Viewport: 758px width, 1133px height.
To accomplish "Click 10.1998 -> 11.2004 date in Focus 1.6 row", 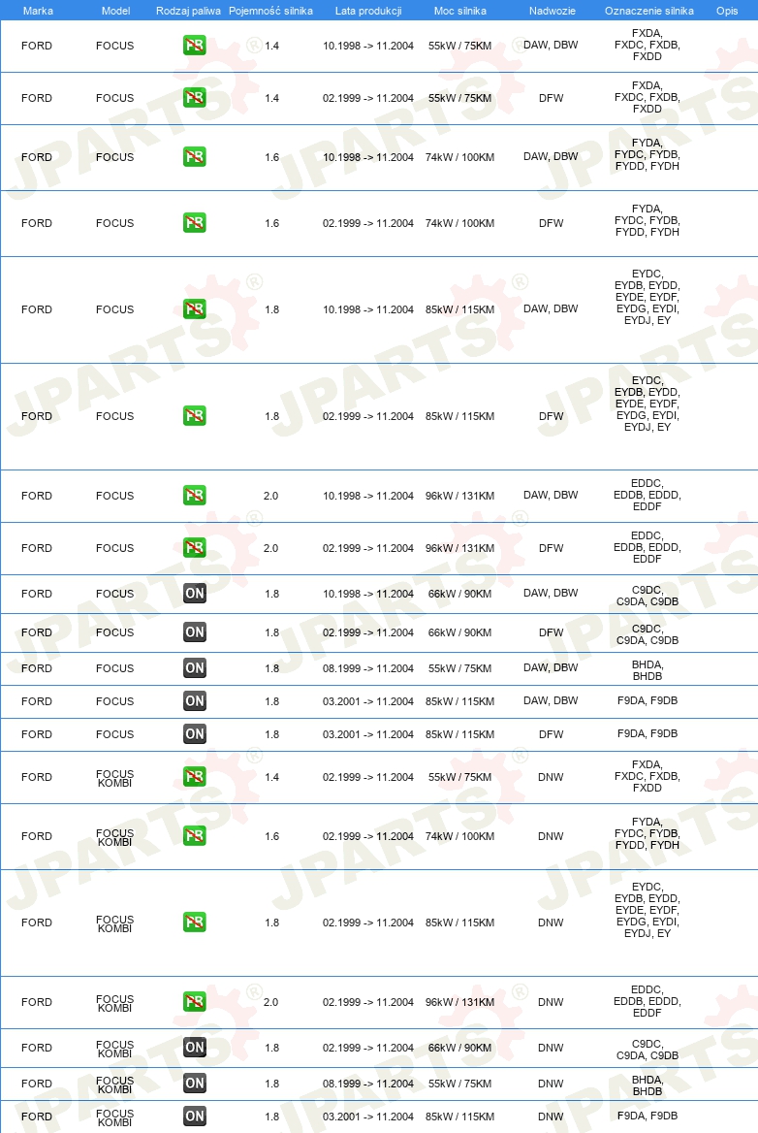I will tap(368, 157).
